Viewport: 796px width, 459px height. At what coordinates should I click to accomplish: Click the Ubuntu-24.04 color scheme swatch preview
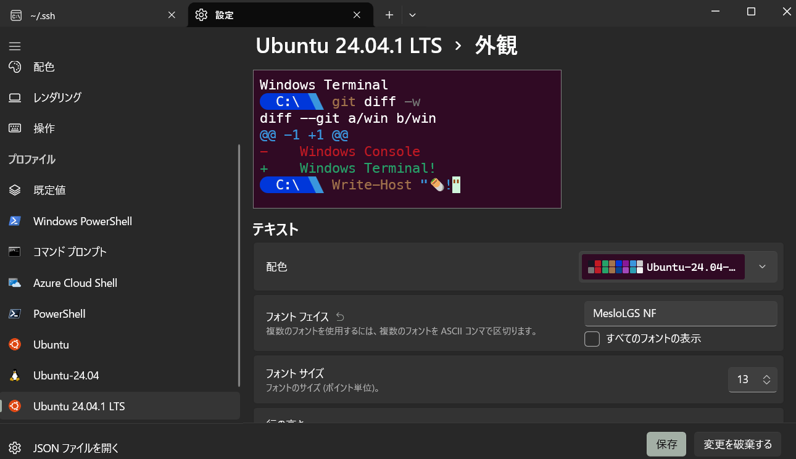pyautogui.click(x=663, y=267)
